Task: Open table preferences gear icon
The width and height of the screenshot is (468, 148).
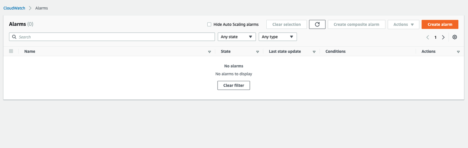Action: point(455,37)
